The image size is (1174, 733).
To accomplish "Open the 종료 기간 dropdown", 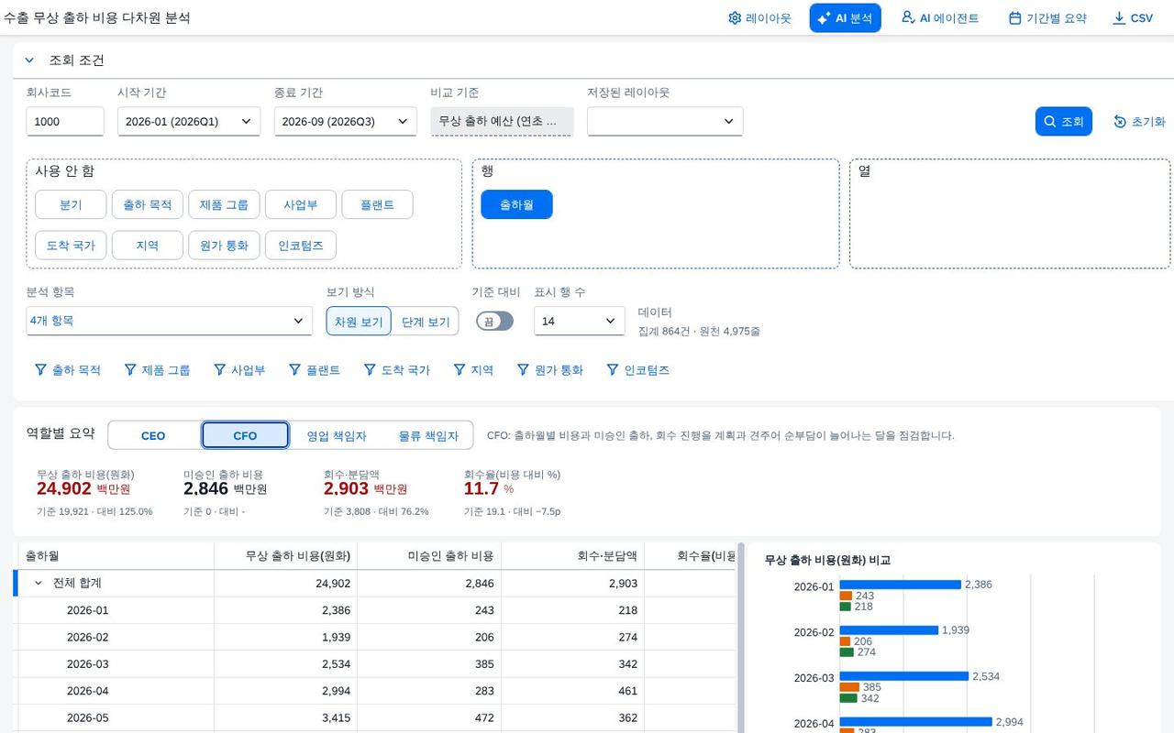I will click(346, 121).
